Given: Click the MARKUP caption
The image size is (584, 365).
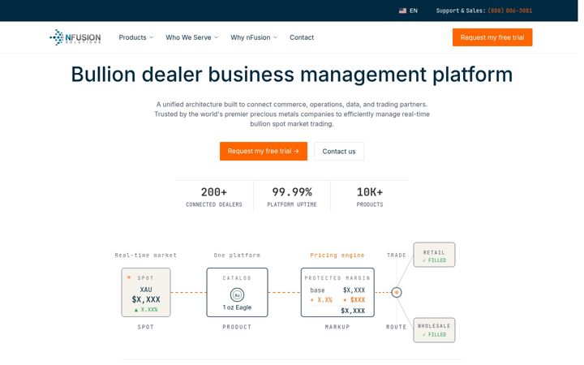Looking at the screenshot, I should click(x=337, y=327).
